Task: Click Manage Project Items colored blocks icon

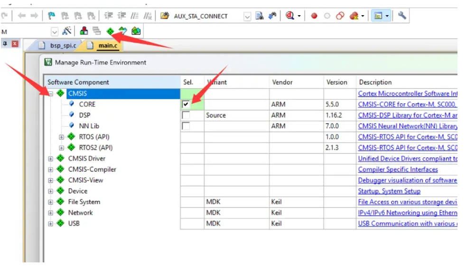Action: point(84,31)
